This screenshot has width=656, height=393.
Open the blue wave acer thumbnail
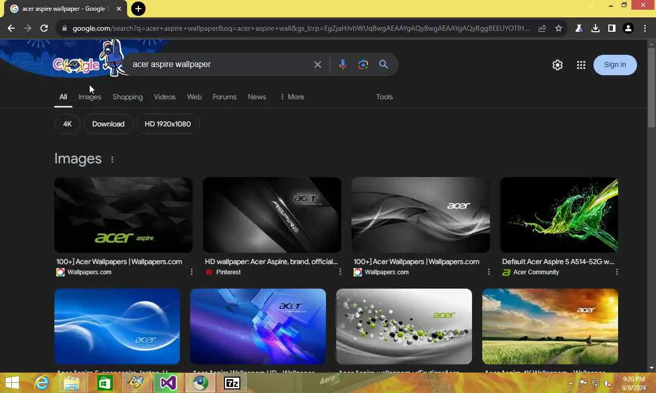[117, 326]
